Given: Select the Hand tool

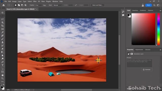Looking at the screenshot, I should click(2, 75).
